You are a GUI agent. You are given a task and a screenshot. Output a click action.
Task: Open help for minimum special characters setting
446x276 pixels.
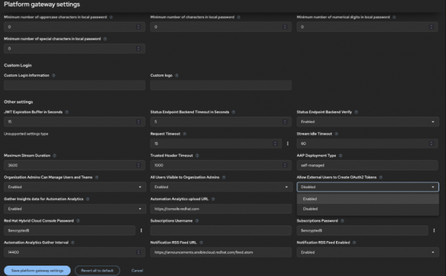[105, 39]
